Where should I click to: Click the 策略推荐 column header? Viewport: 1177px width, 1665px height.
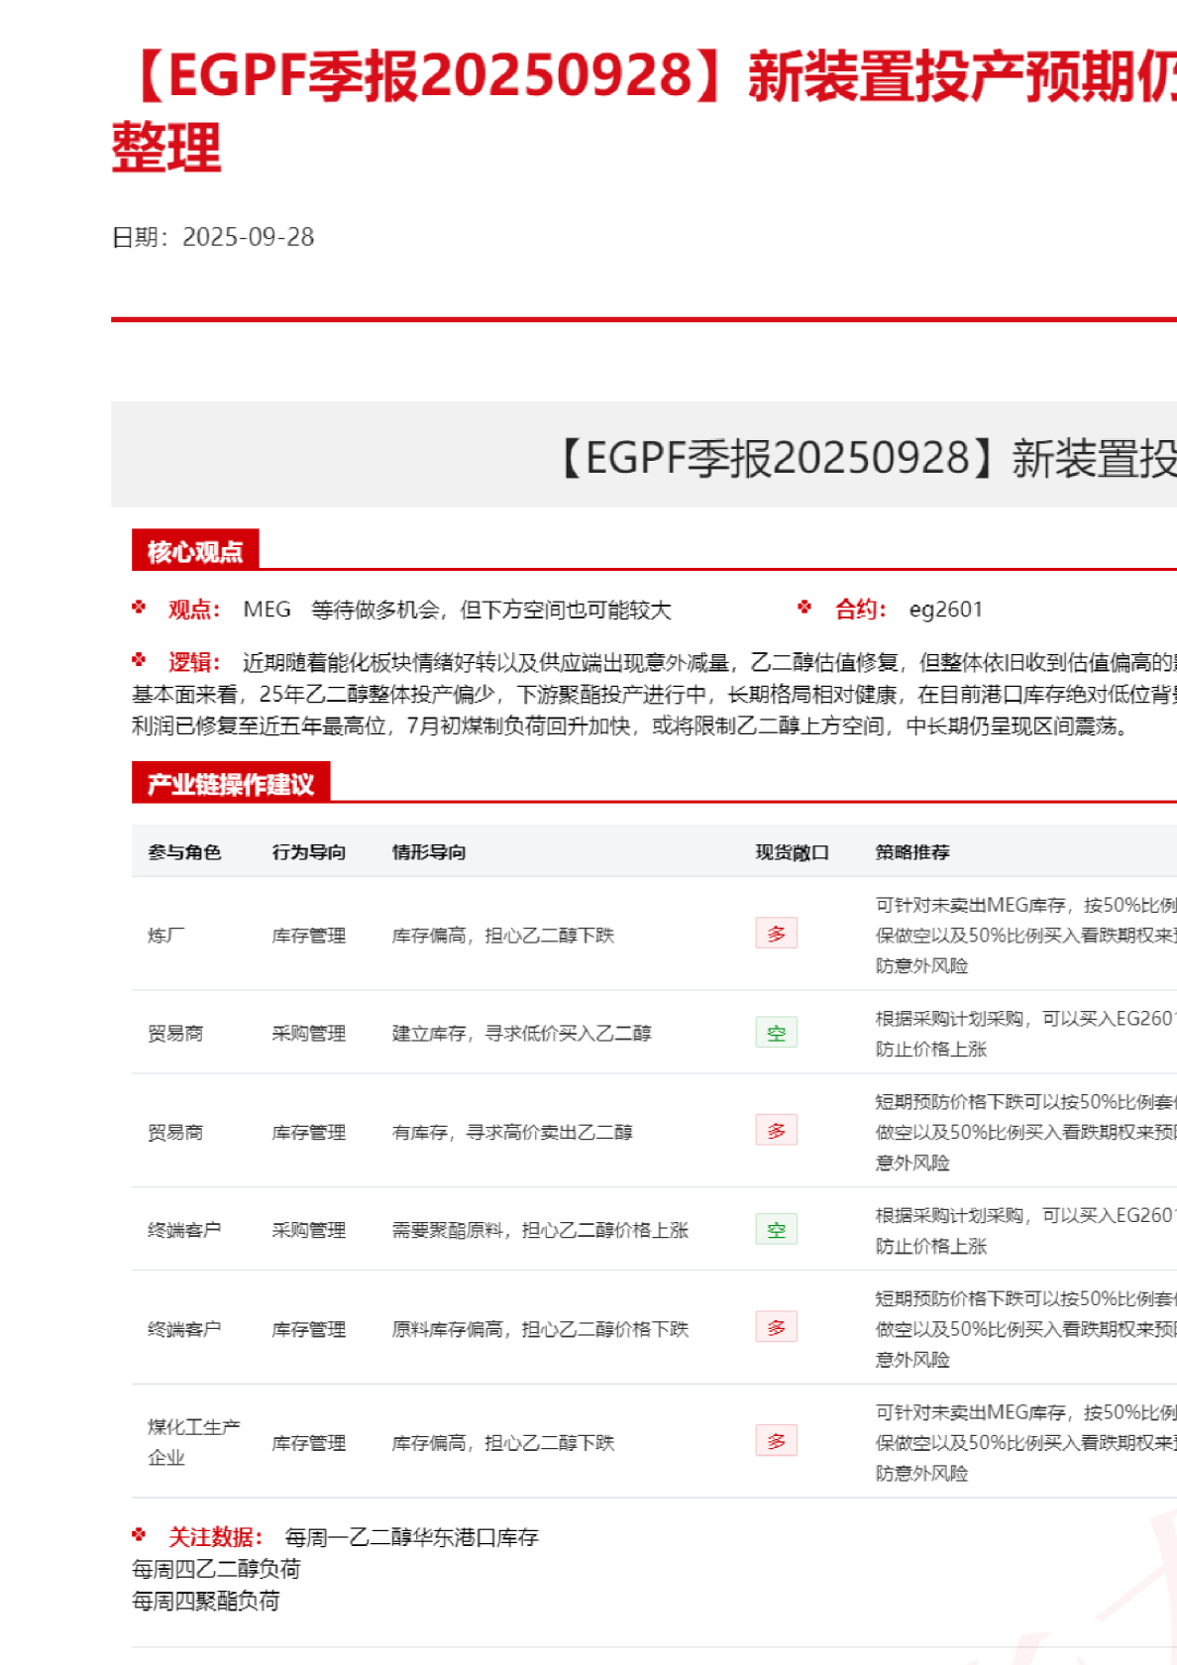click(x=912, y=852)
